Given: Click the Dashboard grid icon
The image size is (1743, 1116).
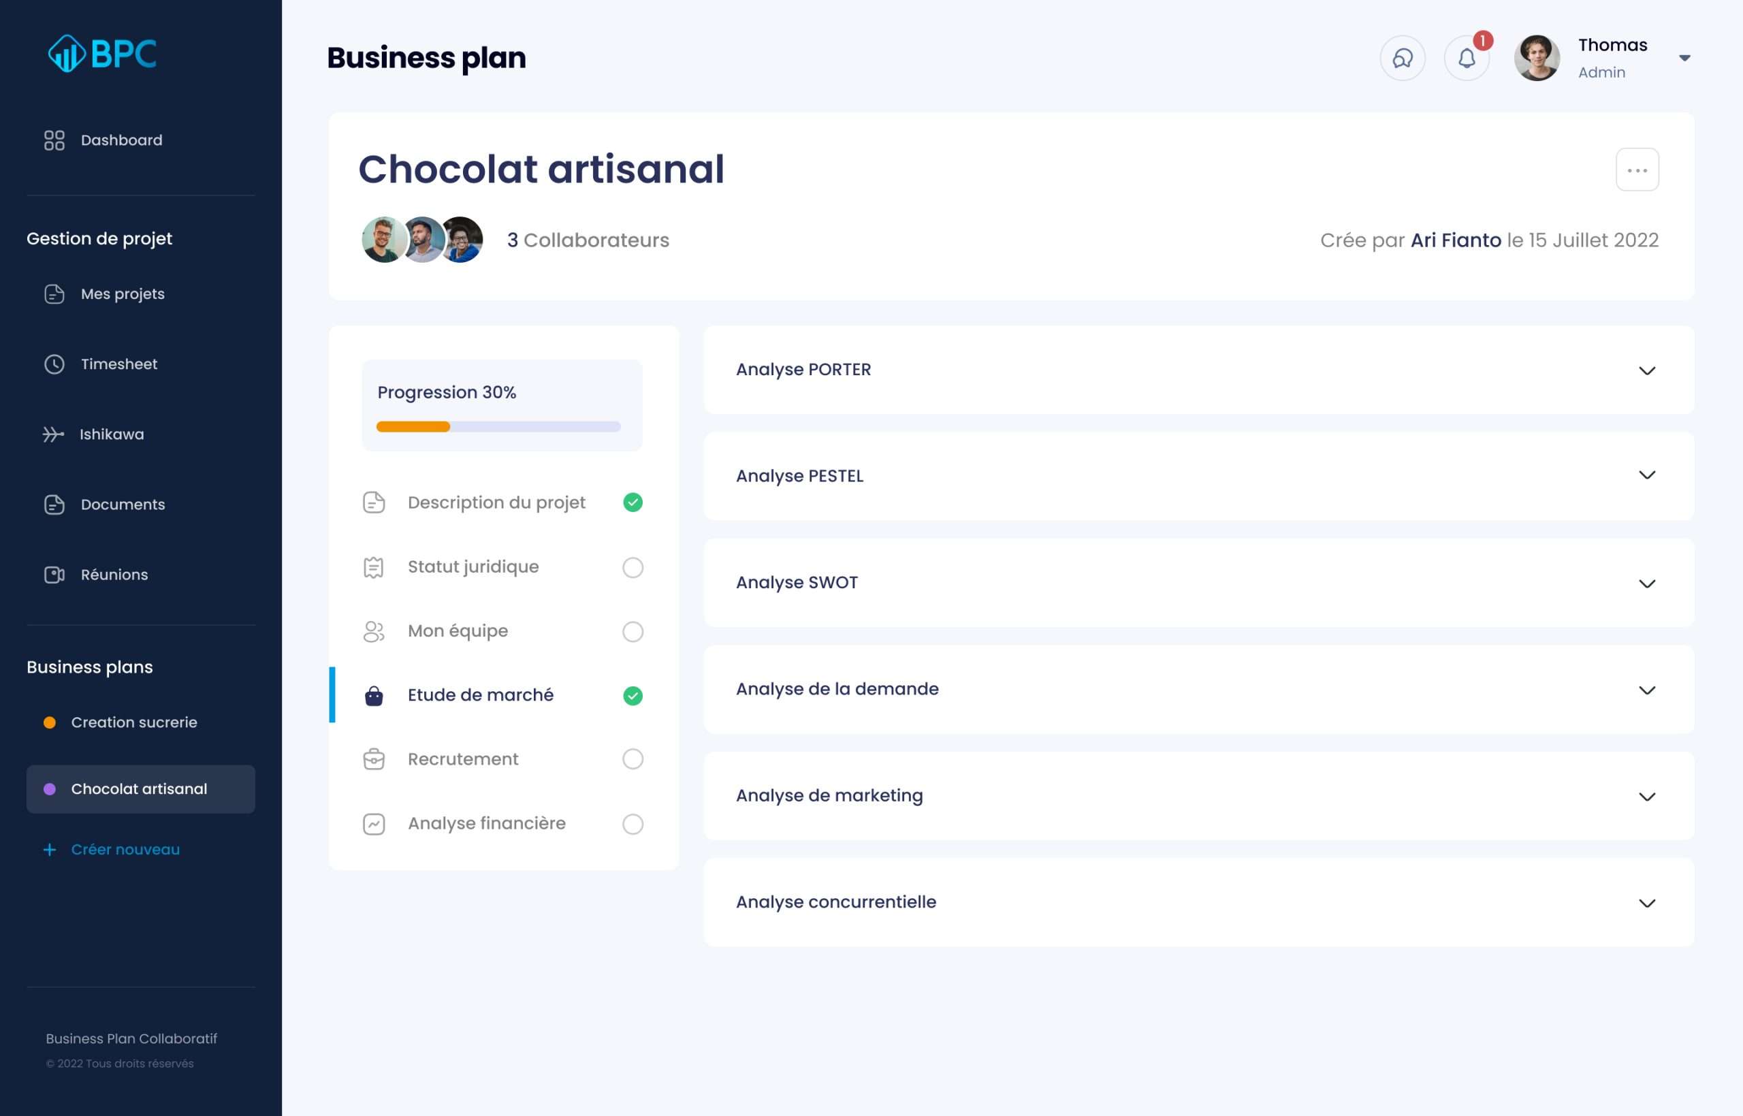Looking at the screenshot, I should coord(54,140).
